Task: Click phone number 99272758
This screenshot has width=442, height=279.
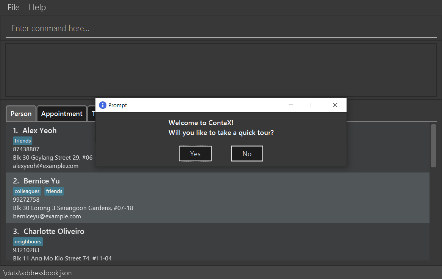Action: 26,200
